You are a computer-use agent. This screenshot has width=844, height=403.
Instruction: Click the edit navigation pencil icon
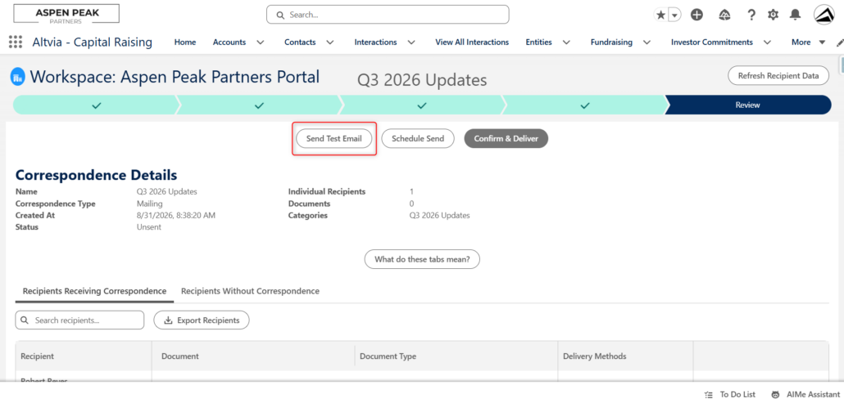click(840, 43)
